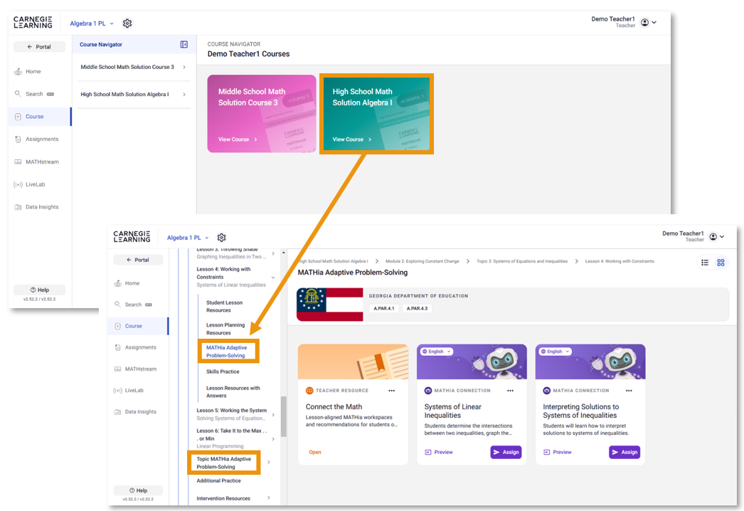Open English language dropdown on Systems of Linear Inequalities card
Screen dimensions: 744x511
point(437,352)
